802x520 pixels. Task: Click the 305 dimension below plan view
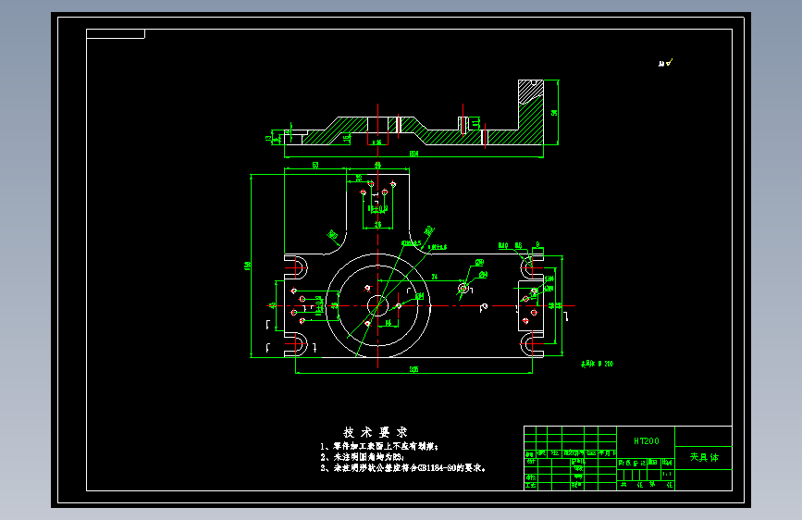(x=413, y=369)
